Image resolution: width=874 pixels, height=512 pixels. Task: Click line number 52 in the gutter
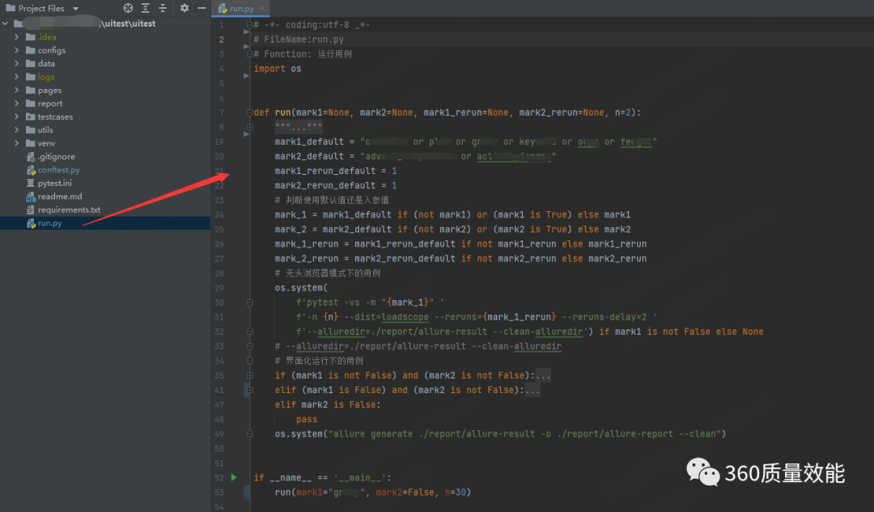219,477
